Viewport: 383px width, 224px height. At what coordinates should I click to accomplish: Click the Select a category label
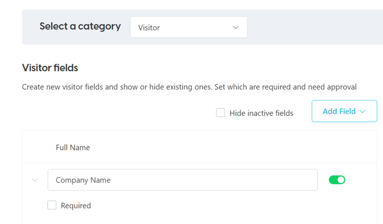(x=80, y=26)
